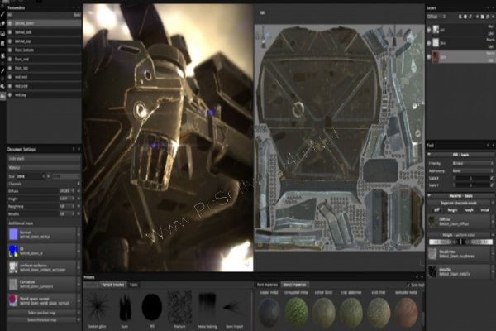
Task: Click the sixth Layers toolbar icon
Action: tap(488, 17)
